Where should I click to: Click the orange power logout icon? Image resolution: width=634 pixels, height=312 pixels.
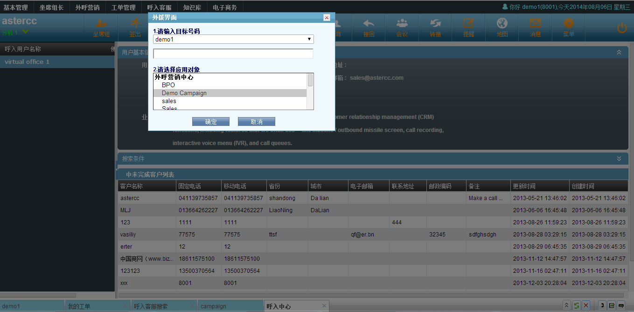pyautogui.click(x=621, y=28)
